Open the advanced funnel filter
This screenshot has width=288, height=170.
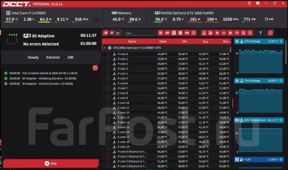tap(261, 33)
